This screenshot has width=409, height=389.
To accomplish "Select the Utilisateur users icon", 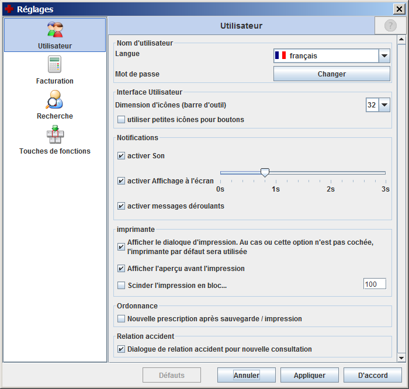I will [55, 30].
